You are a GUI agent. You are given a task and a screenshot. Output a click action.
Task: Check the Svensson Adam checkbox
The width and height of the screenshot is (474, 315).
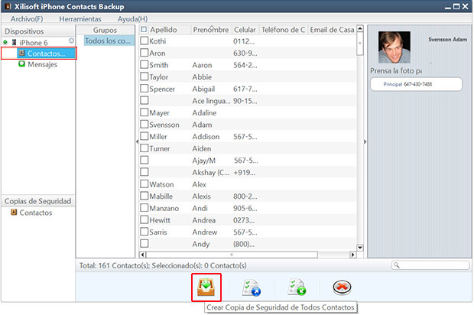(x=144, y=125)
